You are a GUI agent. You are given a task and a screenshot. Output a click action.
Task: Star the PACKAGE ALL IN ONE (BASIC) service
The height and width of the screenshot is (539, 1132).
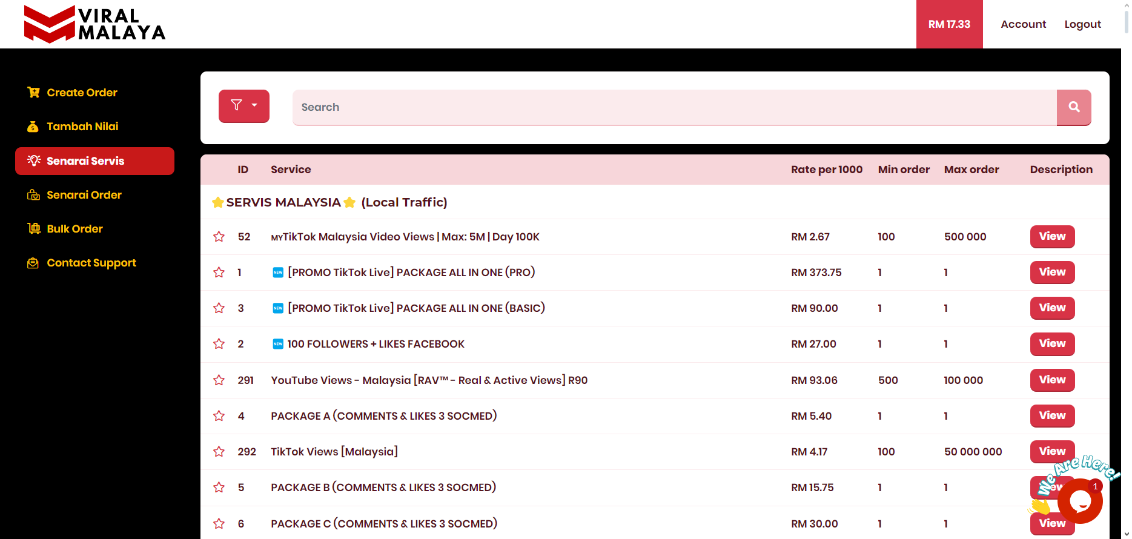219,308
